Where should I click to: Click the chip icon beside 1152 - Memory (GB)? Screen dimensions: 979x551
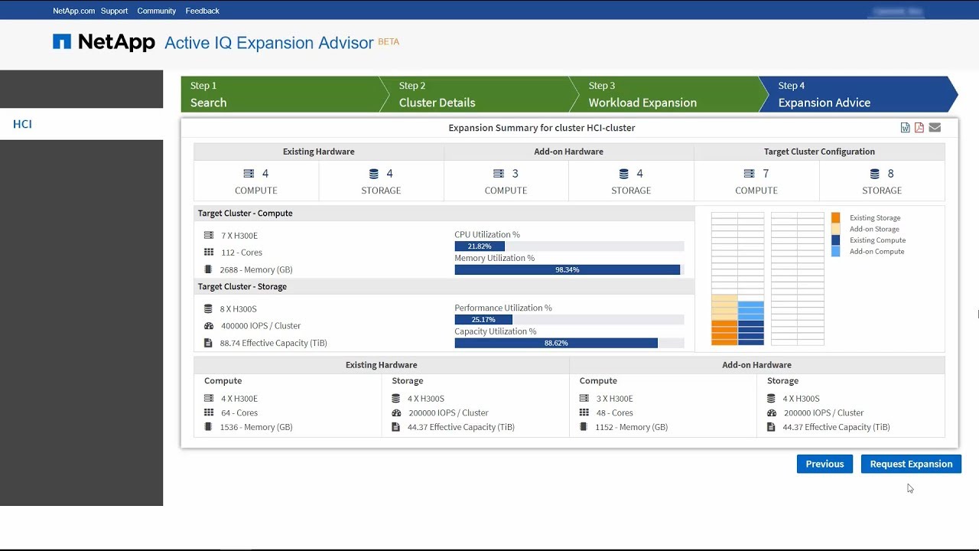(x=584, y=427)
